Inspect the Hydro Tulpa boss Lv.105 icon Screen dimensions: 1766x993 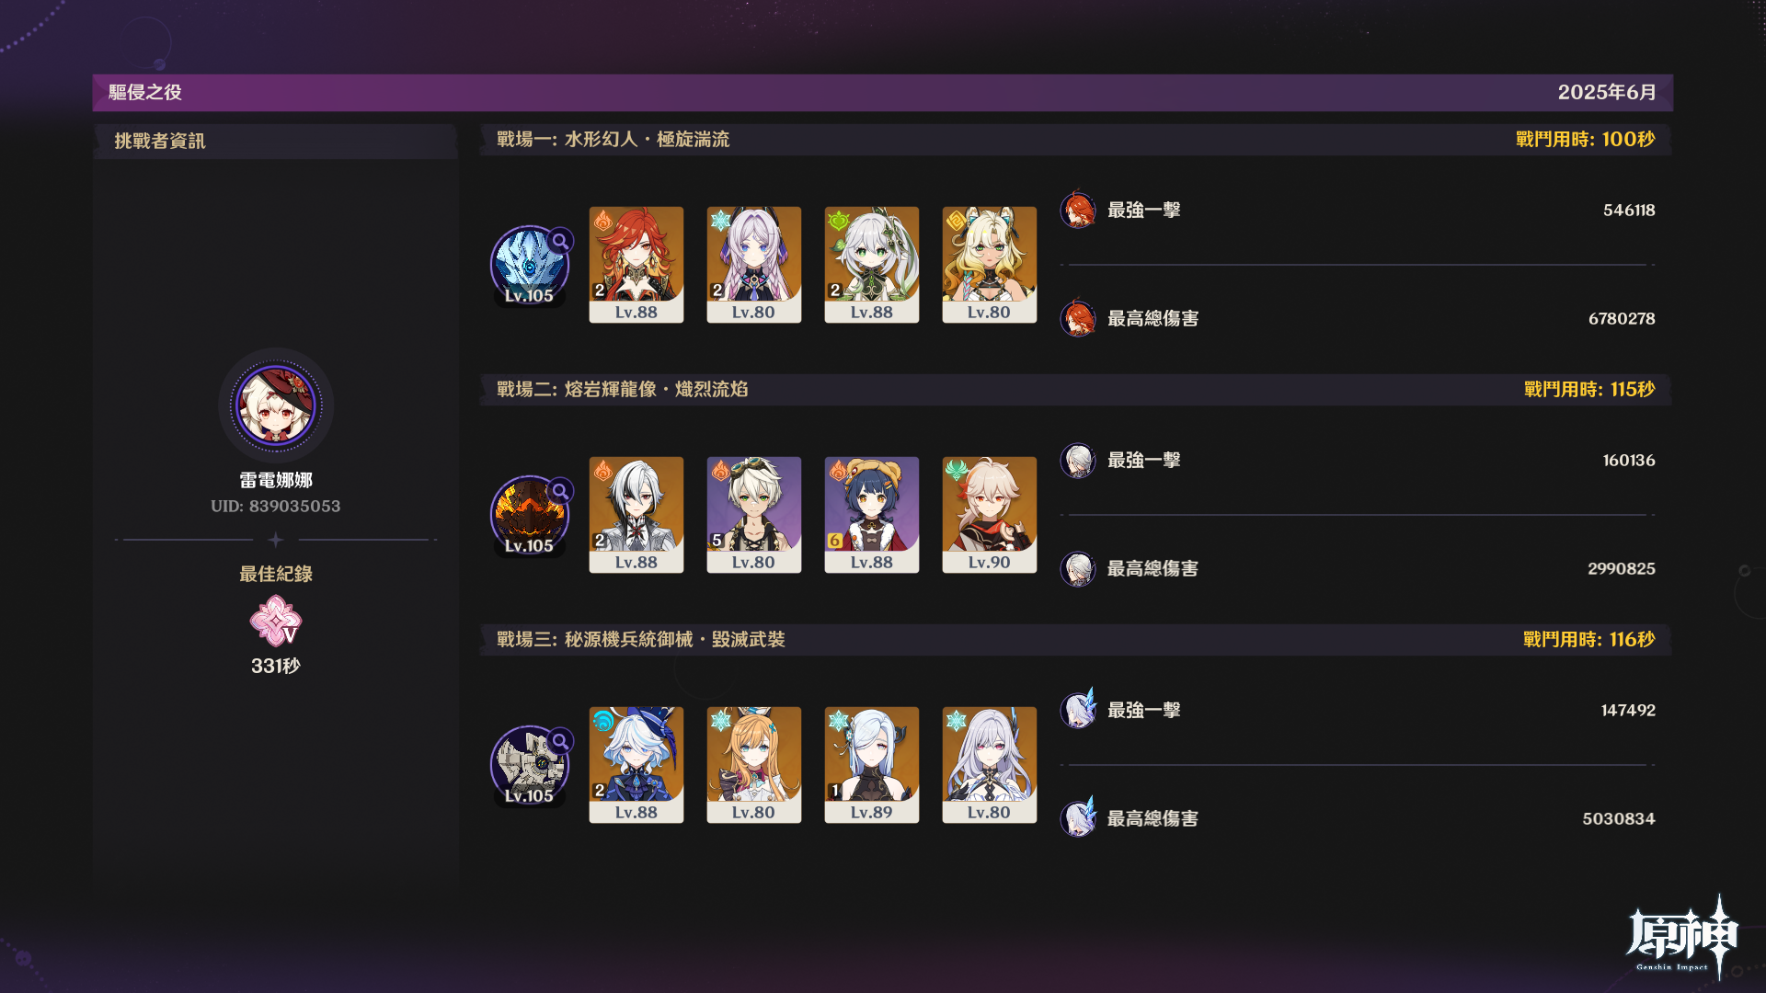pos(531,266)
